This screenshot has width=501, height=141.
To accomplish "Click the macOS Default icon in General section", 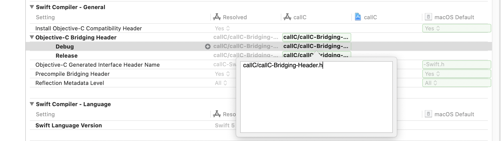I will [428, 17].
